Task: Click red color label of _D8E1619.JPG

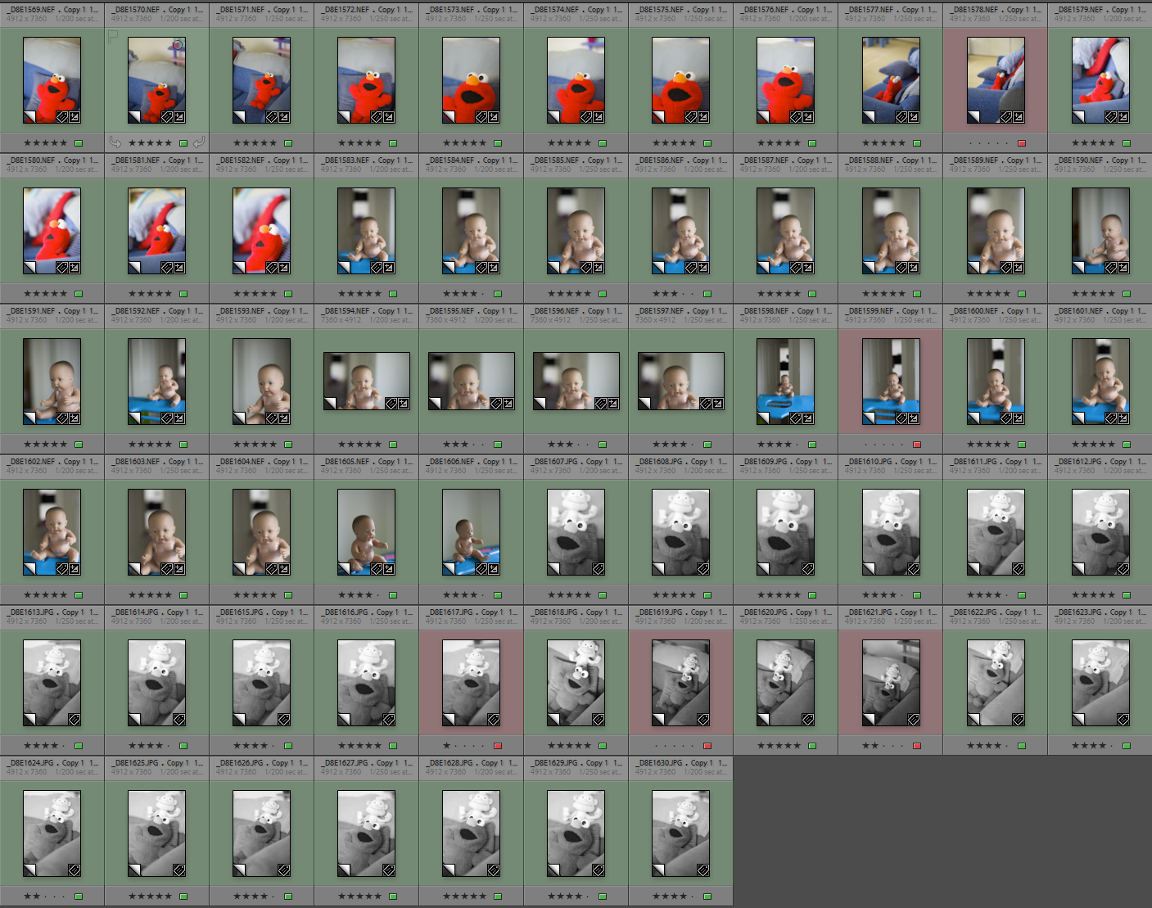Action: tap(707, 746)
